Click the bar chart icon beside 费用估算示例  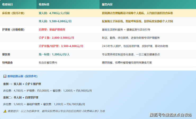click(5, 76)
